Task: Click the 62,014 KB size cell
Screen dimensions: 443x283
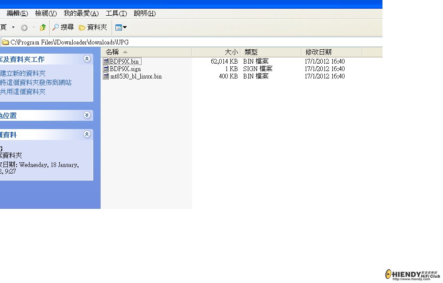Action: point(224,61)
